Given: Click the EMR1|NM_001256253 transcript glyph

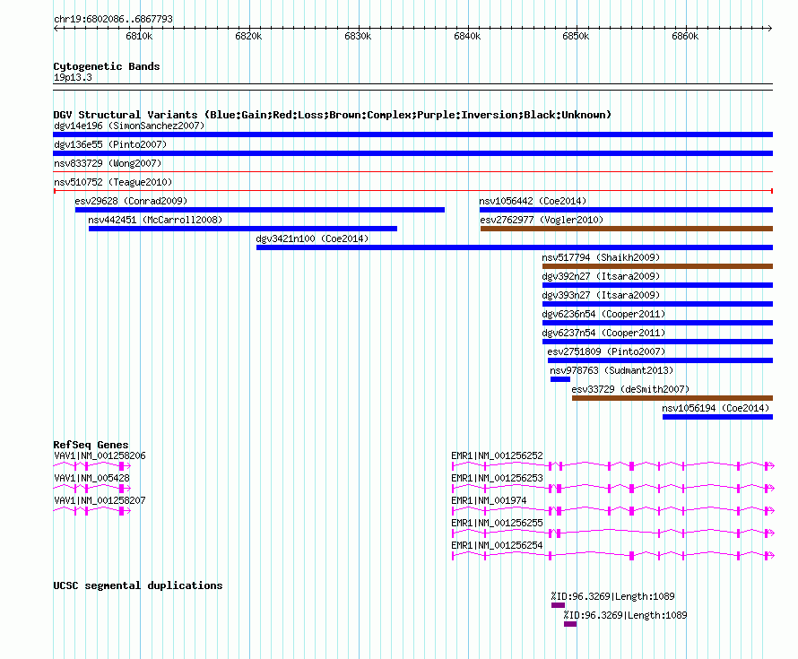Looking at the screenshot, I should pos(613,488).
